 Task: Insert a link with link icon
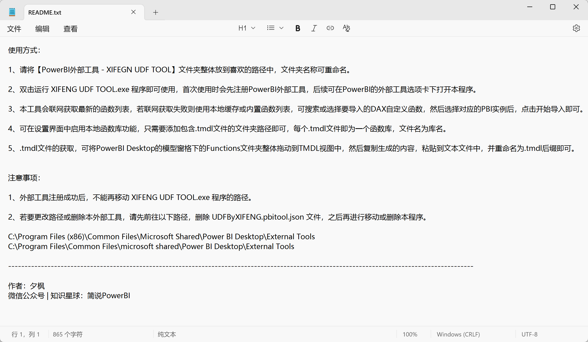point(330,28)
